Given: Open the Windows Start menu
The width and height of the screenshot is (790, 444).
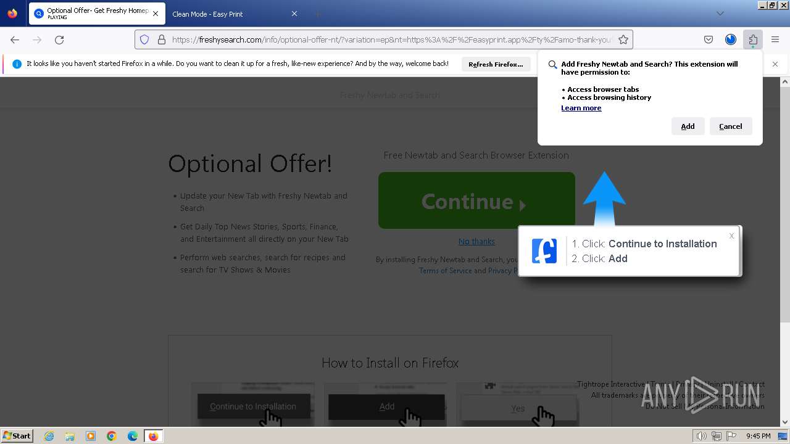Looking at the screenshot, I should click(17, 436).
